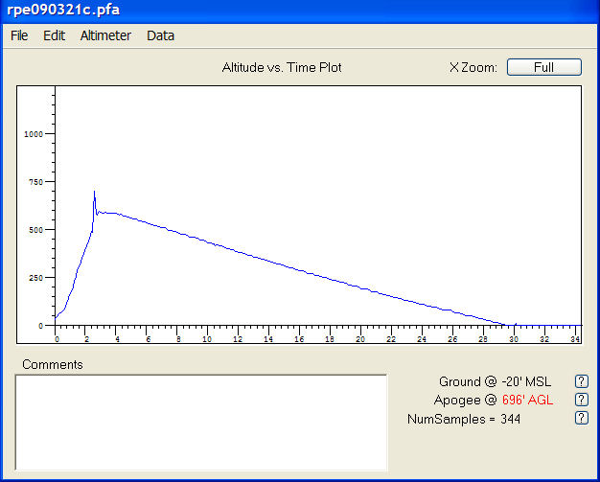Open the help icon next to Ground
600x482 pixels.
pyautogui.click(x=581, y=381)
